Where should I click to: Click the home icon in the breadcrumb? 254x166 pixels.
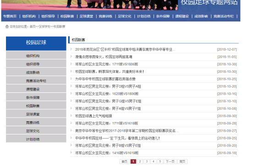pyautogui.click(x=7, y=27)
